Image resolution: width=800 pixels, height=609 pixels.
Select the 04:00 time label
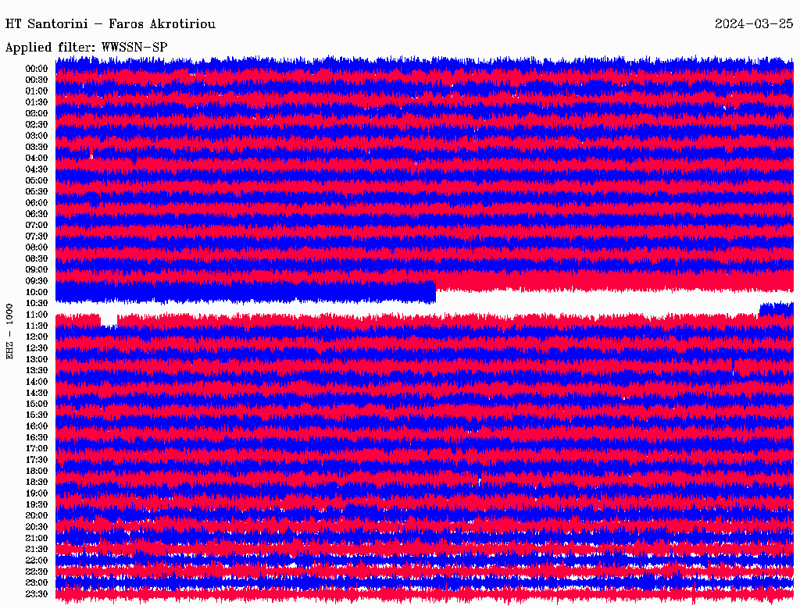pos(37,158)
